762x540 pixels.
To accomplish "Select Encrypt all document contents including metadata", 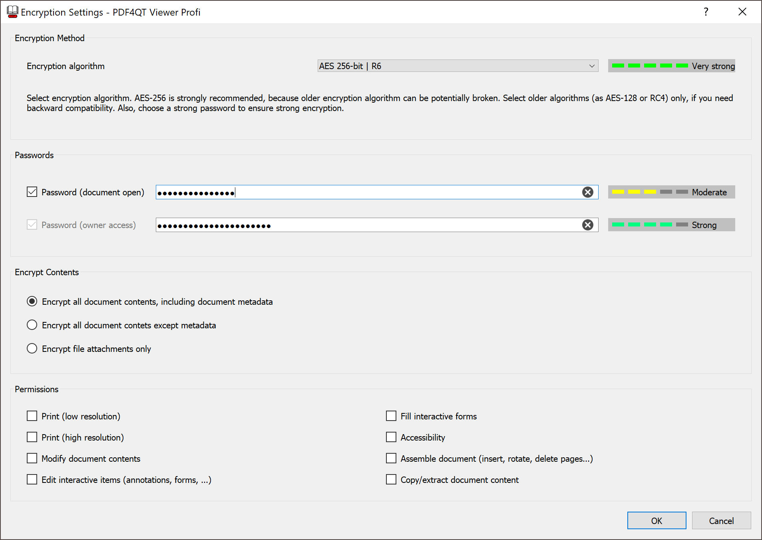I will tap(32, 302).
